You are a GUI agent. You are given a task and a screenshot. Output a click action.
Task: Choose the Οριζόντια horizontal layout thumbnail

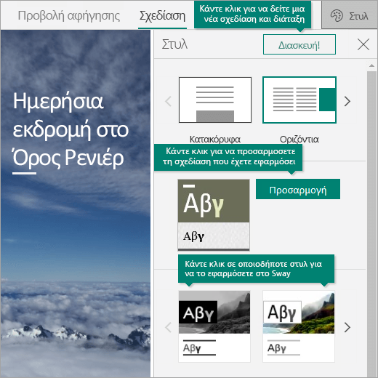point(299,100)
